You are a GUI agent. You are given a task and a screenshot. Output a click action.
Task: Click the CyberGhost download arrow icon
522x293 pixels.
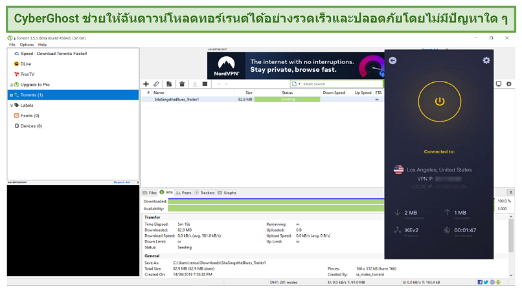point(397,213)
